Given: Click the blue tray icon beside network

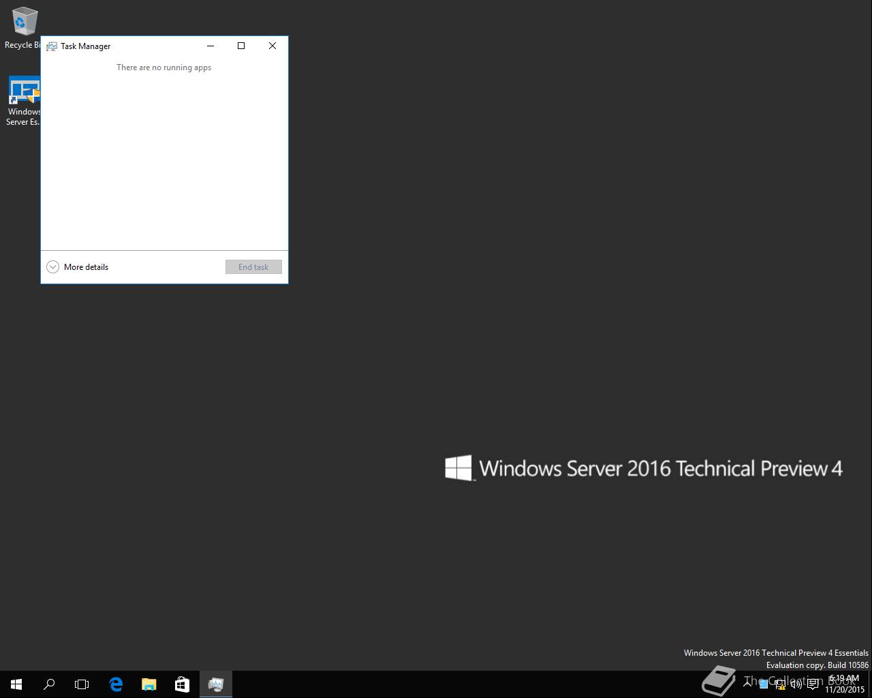Looking at the screenshot, I should (764, 684).
